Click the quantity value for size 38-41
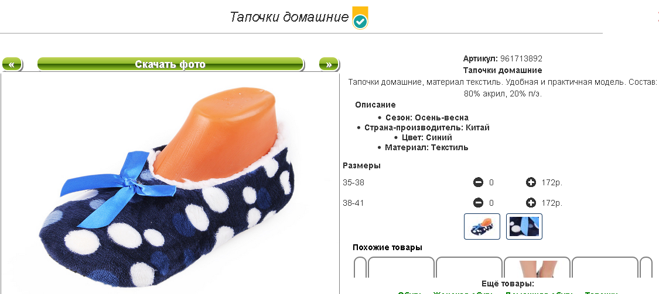Image resolution: width=659 pixels, height=294 pixels. coord(491,203)
